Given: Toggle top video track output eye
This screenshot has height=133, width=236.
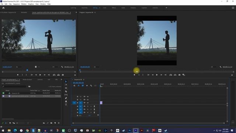Looking at the screenshot, I should [88, 96].
